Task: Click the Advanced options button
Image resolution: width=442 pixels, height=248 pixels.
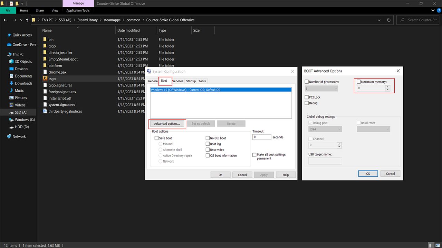Action: [x=167, y=123]
